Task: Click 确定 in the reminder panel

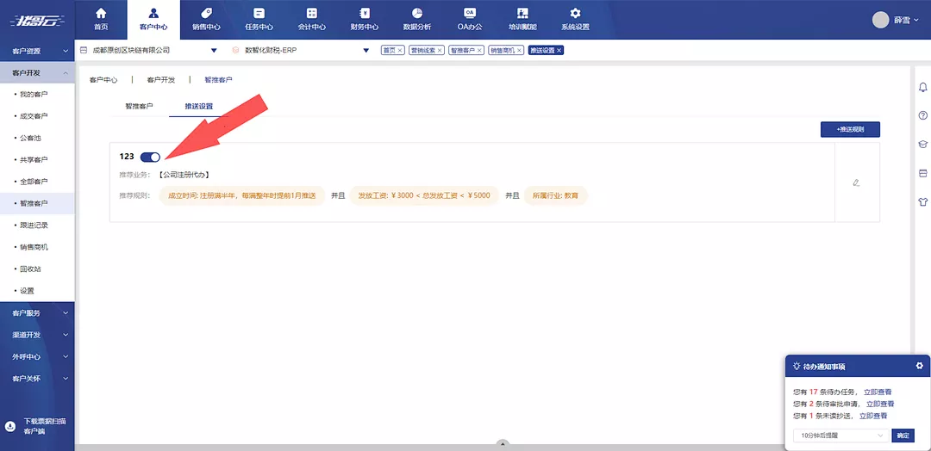Action: [903, 436]
